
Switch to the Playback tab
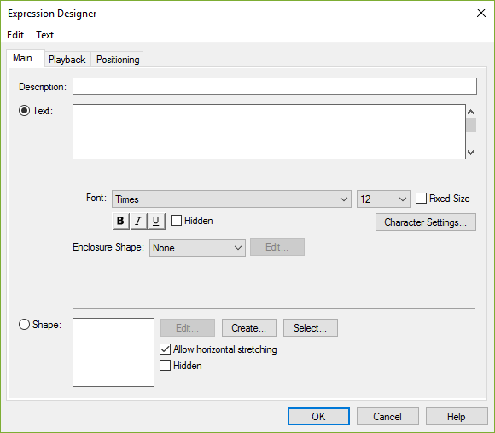coord(67,60)
